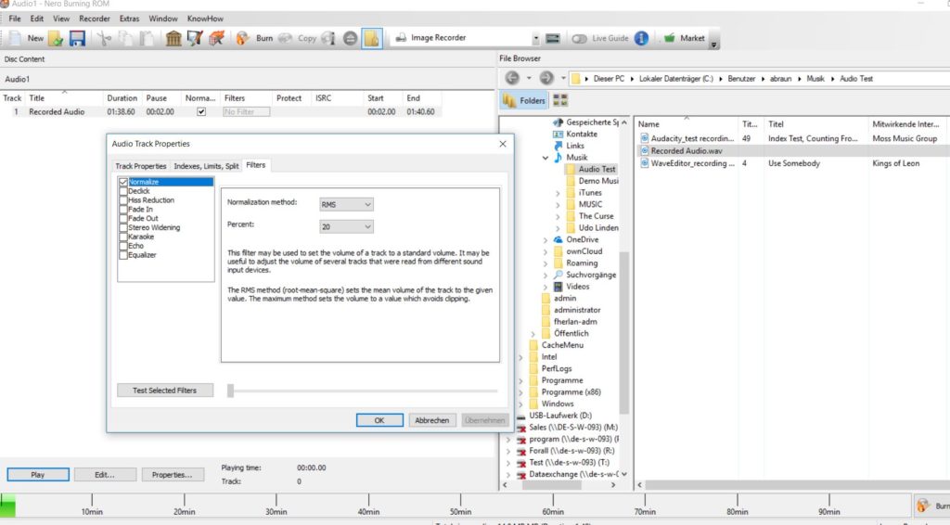Switch to Indexes, Limits, Split tab
The height and width of the screenshot is (525, 950).
[x=206, y=166]
